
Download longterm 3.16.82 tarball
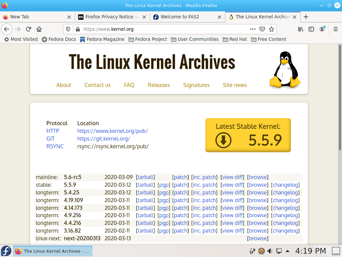pos(146,231)
